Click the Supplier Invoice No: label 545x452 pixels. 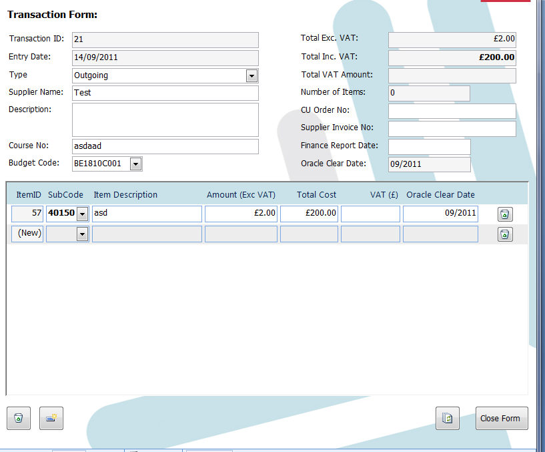[x=337, y=128]
